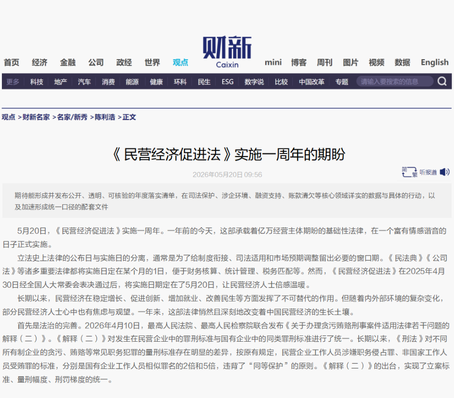This screenshot has height=398, width=454.
Task: Click the paragraph beginning 首先是法治的完善
Action: click(x=226, y=352)
